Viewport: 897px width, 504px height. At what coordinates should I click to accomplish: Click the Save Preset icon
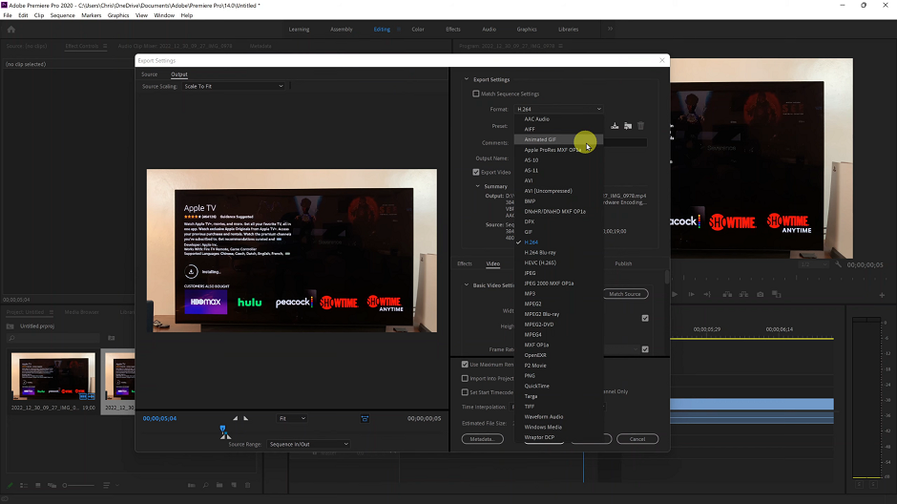pyautogui.click(x=615, y=126)
